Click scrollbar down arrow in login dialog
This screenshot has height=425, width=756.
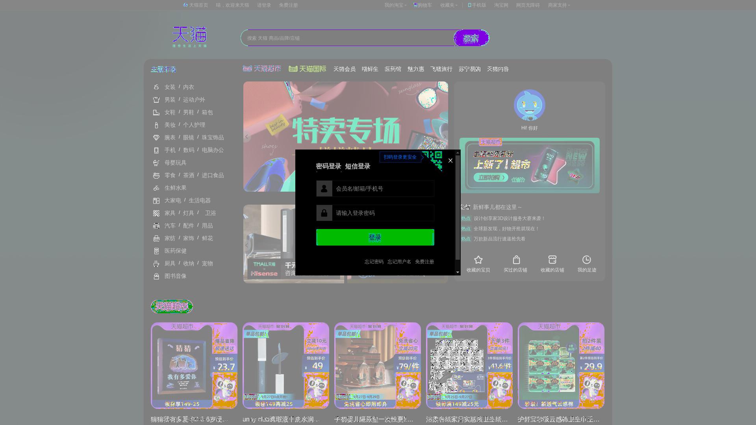coord(458,272)
